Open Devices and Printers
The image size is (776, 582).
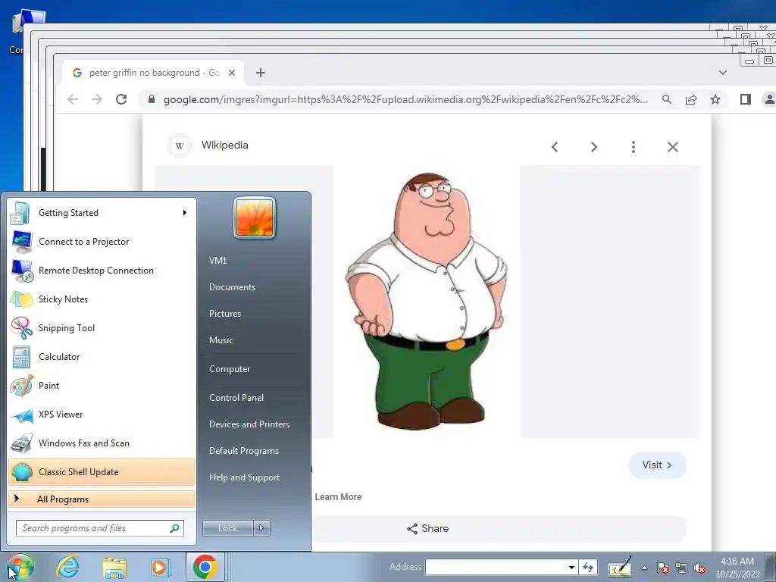249,424
